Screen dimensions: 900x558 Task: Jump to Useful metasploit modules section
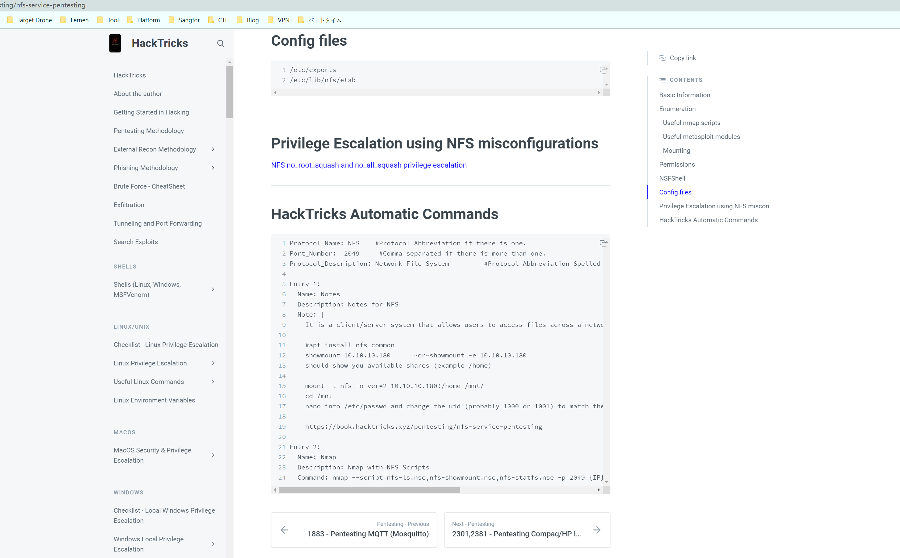[x=701, y=136]
